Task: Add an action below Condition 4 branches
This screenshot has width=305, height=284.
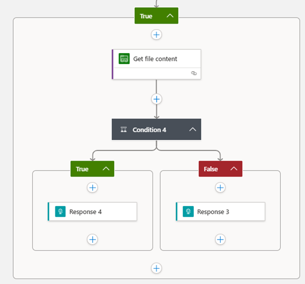Action: coord(156,268)
